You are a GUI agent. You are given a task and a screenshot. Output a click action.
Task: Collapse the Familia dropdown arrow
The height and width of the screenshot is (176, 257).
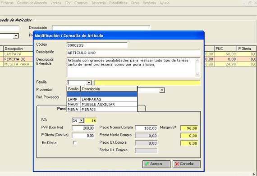[89, 83]
